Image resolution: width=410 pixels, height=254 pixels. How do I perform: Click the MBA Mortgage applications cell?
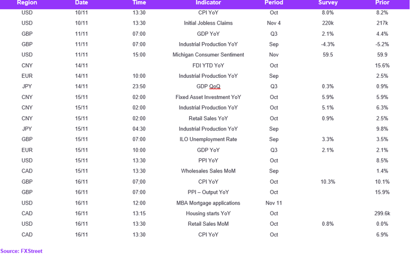(x=208, y=203)
